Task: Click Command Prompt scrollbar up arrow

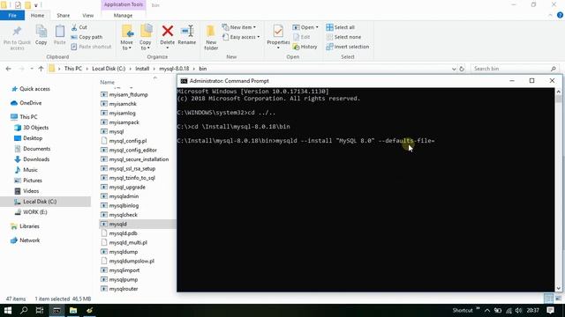Action: coord(559,92)
